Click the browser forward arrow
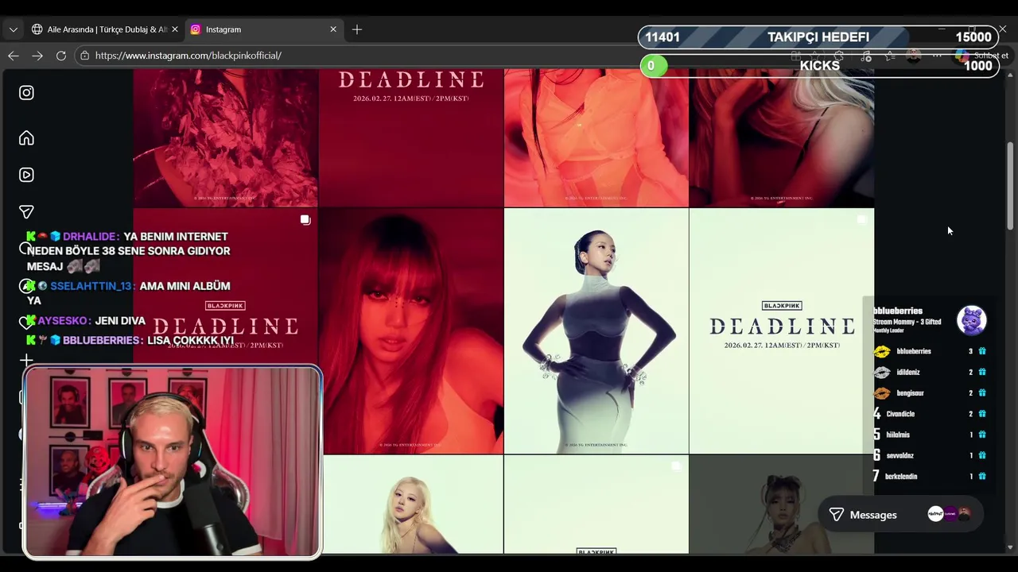The height and width of the screenshot is (572, 1018). pyautogui.click(x=37, y=56)
